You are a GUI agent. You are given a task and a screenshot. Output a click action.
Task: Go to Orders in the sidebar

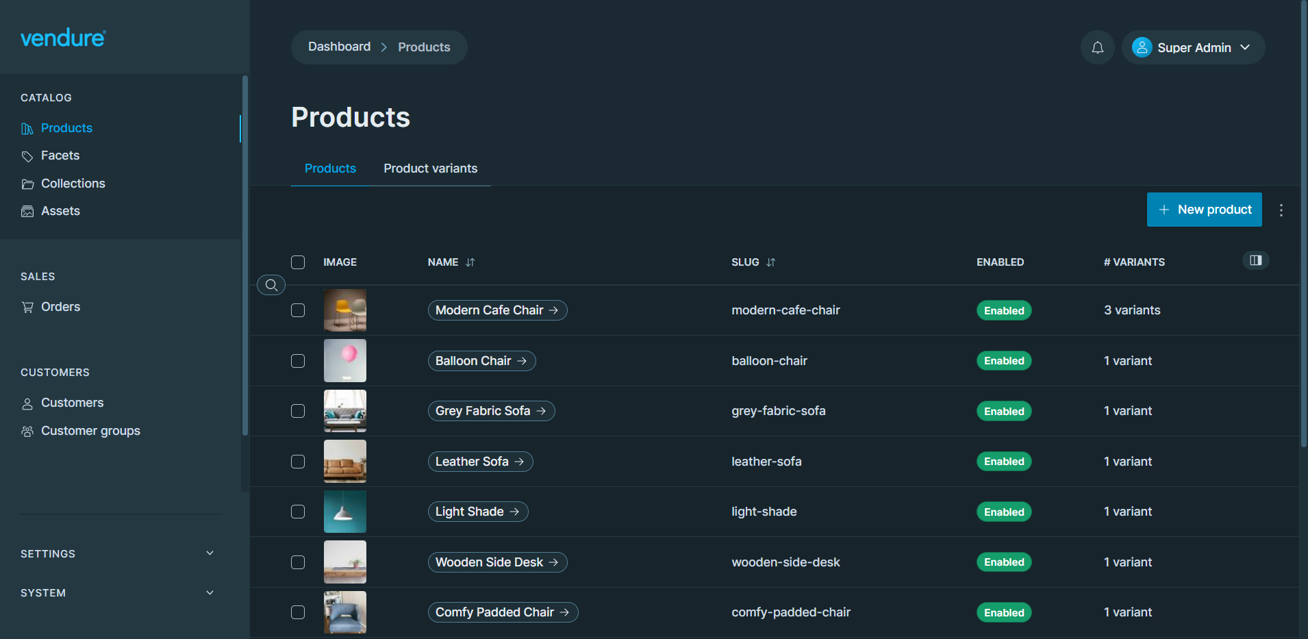pos(60,307)
